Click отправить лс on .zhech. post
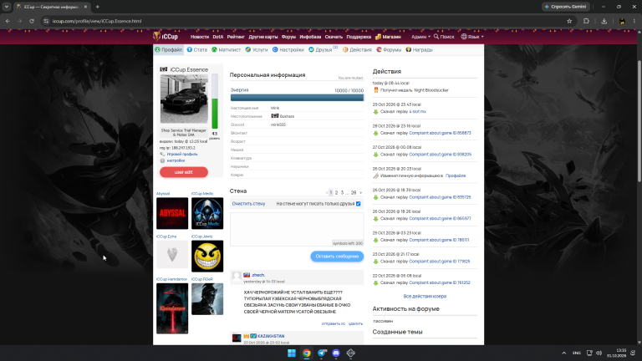The width and height of the screenshot is (642, 361). pos(334,323)
